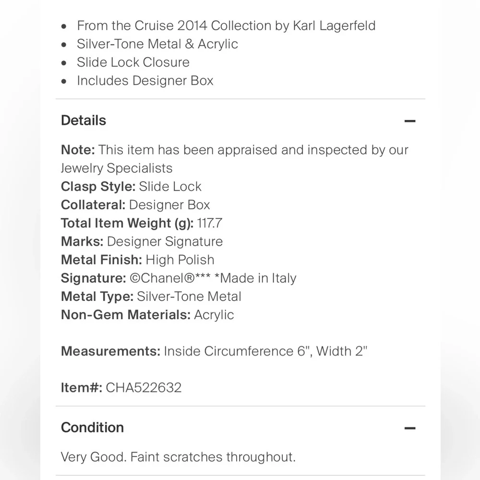Collapse the Details section minus icon
The image size is (480, 480).
tap(409, 121)
